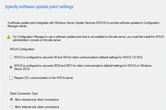Click the 'Manager clients.' line of the description
This screenshot has height=110, width=166.
point(17,26)
